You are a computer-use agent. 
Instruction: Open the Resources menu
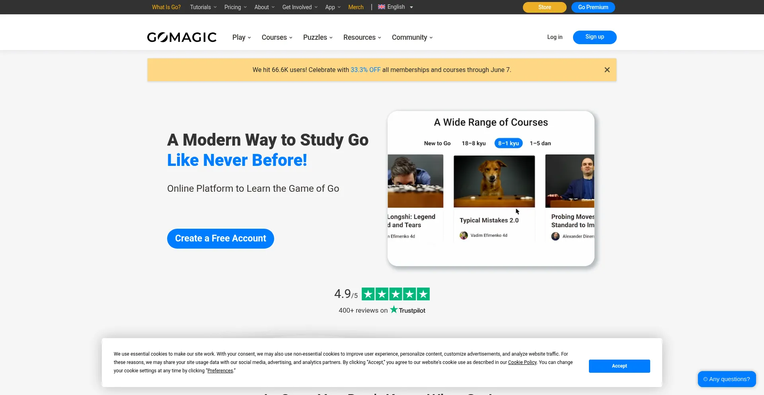pos(362,37)
